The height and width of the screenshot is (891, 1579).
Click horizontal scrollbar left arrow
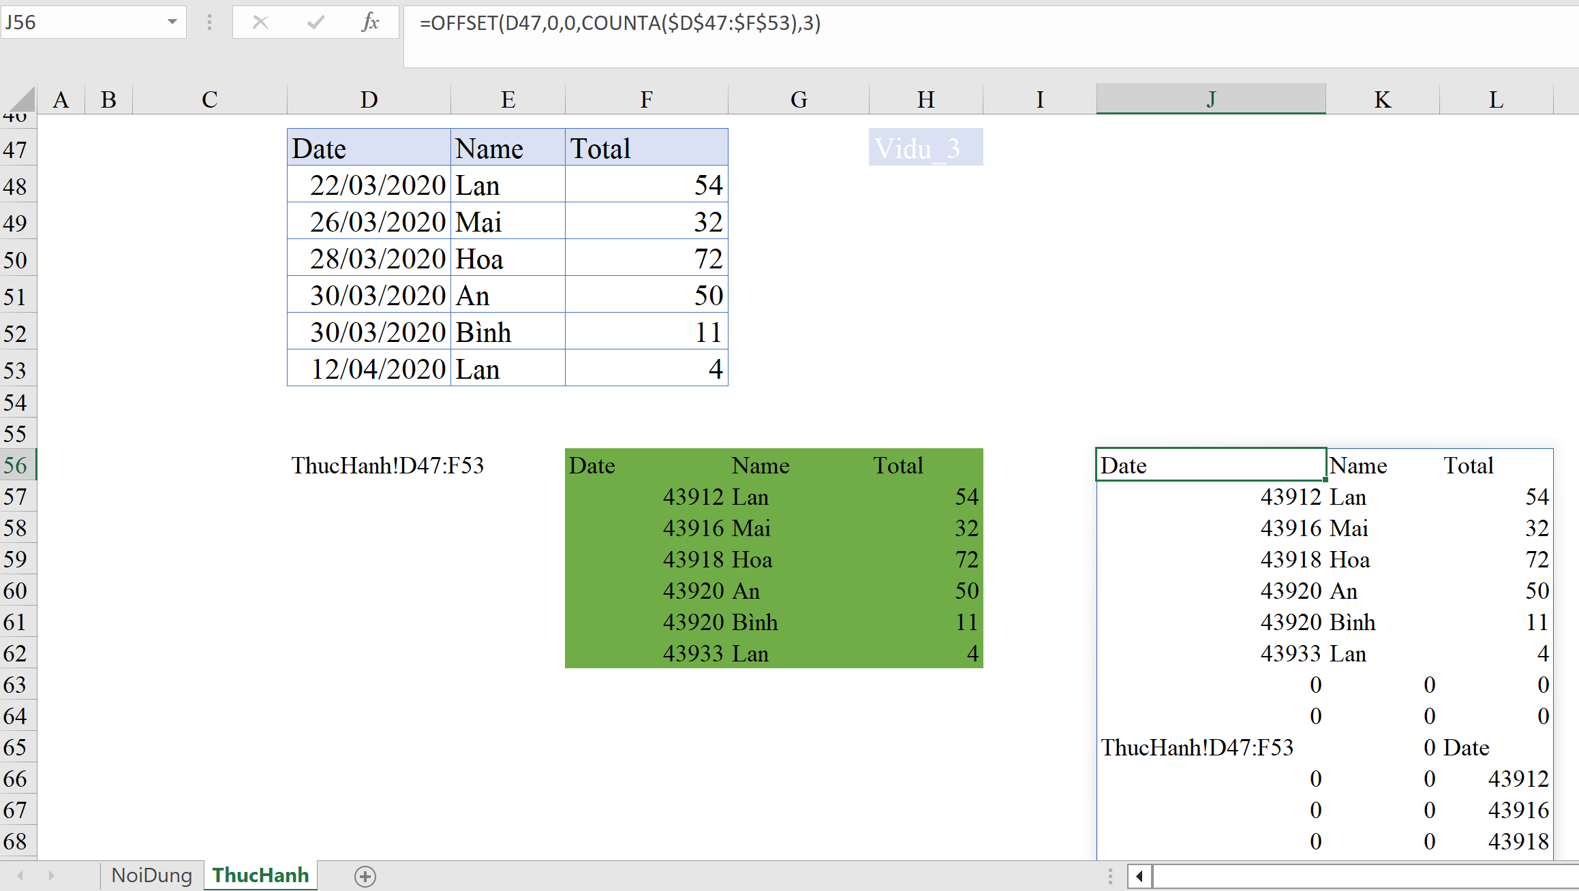[x=1139, y=876]
